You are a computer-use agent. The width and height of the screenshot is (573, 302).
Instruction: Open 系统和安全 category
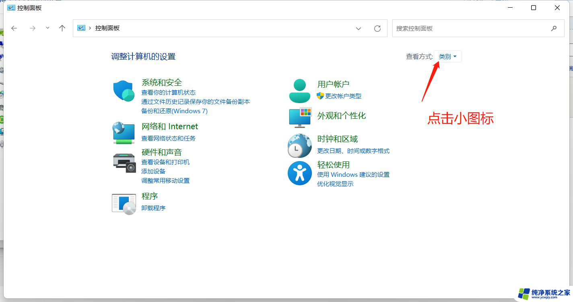(162, 83)
